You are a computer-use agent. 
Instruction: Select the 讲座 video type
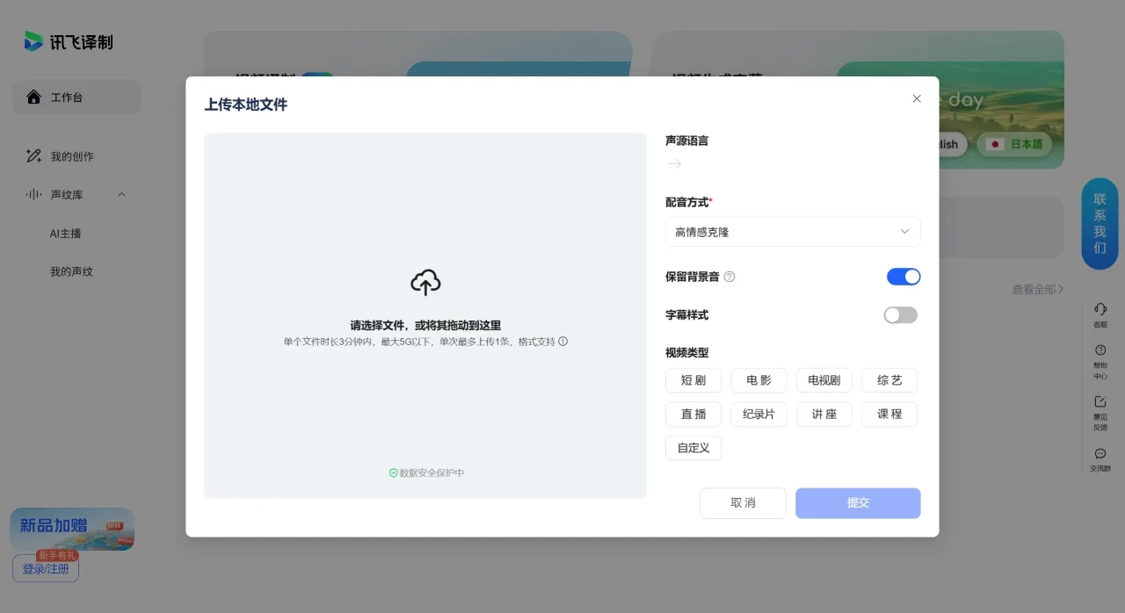coord(824,414)
